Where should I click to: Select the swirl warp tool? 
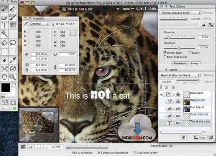tap(13, 69)
